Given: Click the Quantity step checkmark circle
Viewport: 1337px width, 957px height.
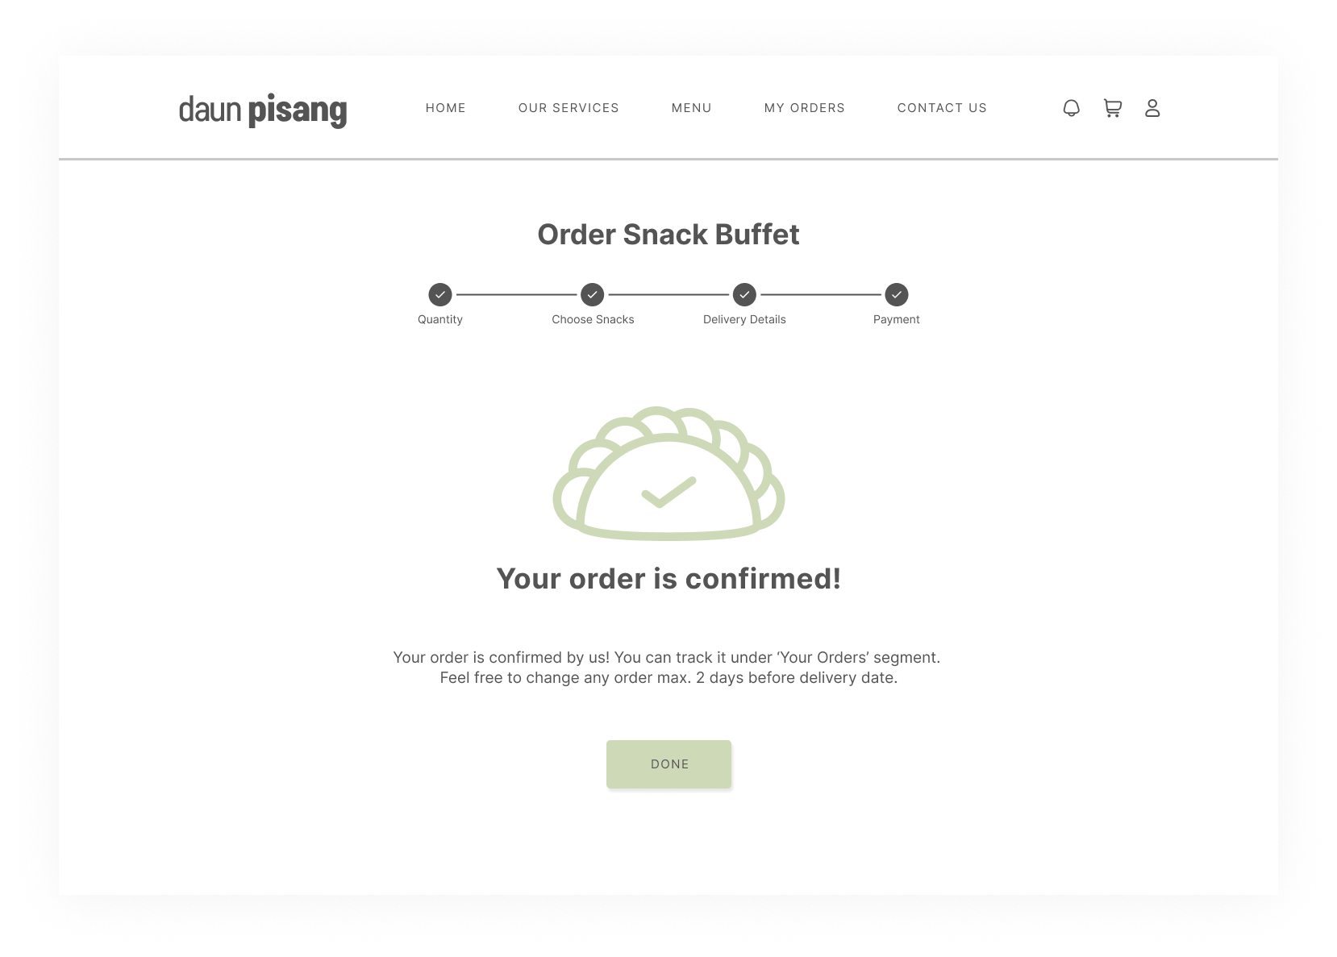Looking at the screenshot, I should (440, 295).
